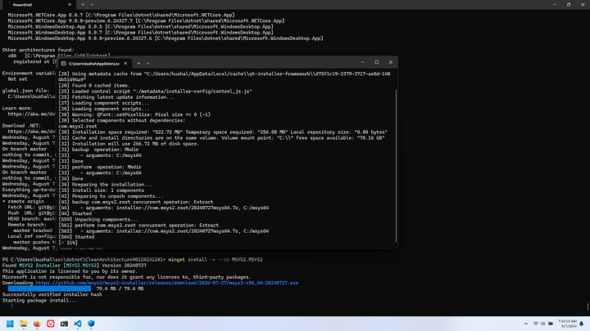
Task: Open notification center bell icon
Action: point(582,324)
